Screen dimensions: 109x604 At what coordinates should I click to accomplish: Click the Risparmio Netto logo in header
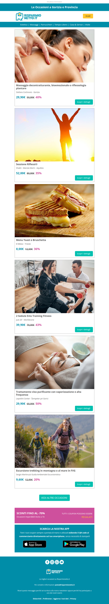[x=29, y=16]
